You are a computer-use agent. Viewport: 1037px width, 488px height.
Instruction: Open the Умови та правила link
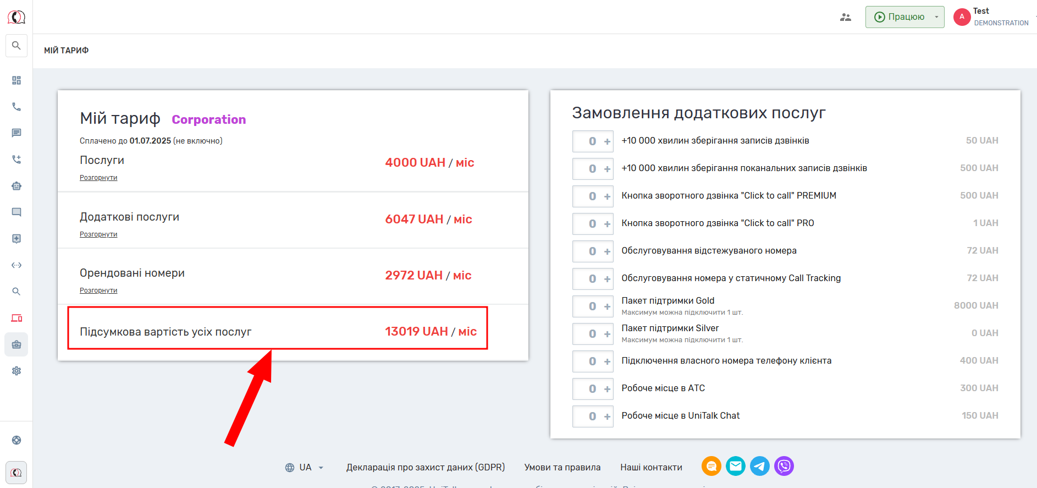[562, 468]
